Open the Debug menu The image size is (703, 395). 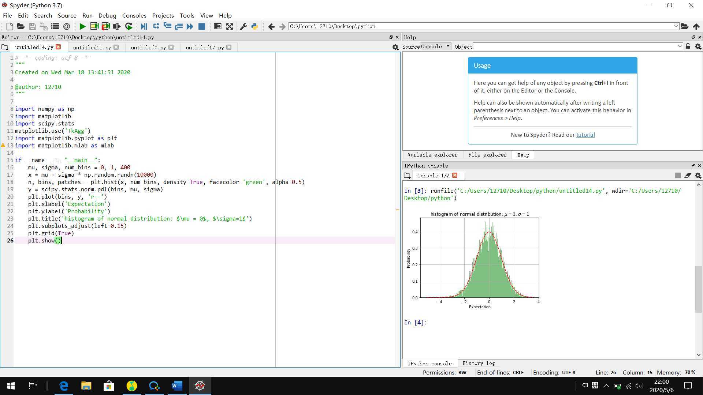point(107,15)
